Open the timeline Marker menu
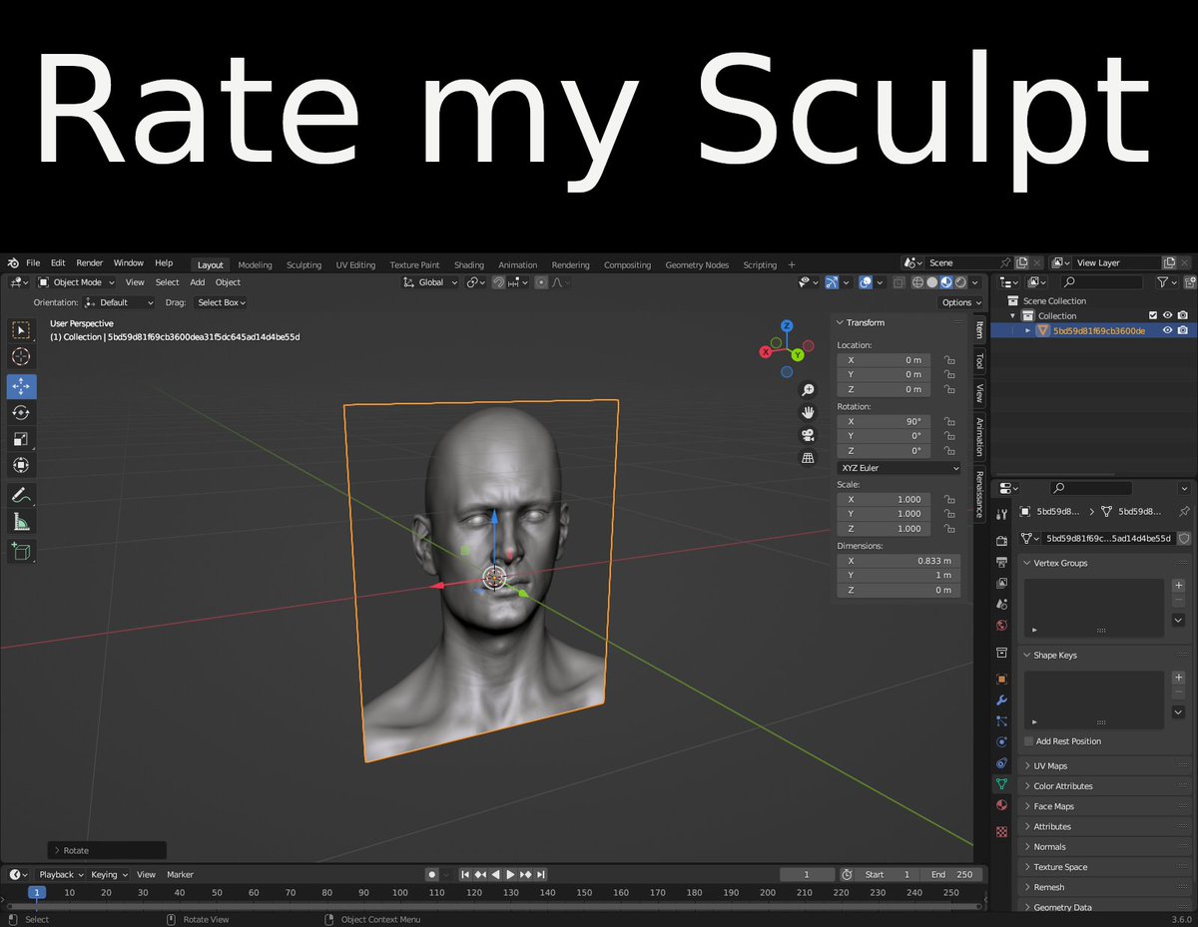Viewport: 1198px width, 927px height. 180,875
